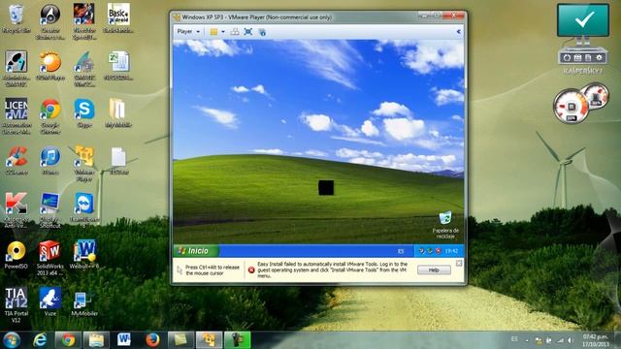
Task: Open TeamViewer desktop shortcut
Action: coord(84,210)
